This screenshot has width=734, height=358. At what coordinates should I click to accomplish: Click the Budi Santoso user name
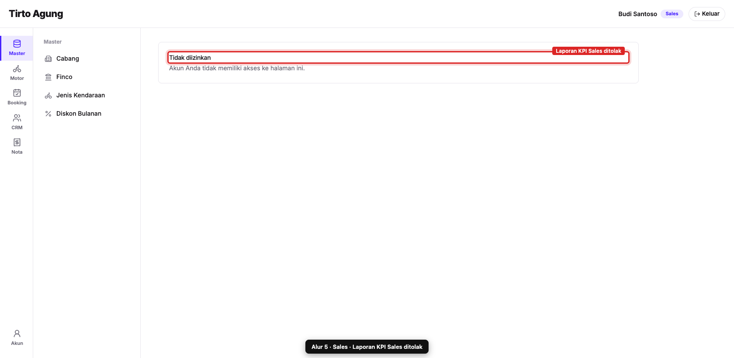637,14
